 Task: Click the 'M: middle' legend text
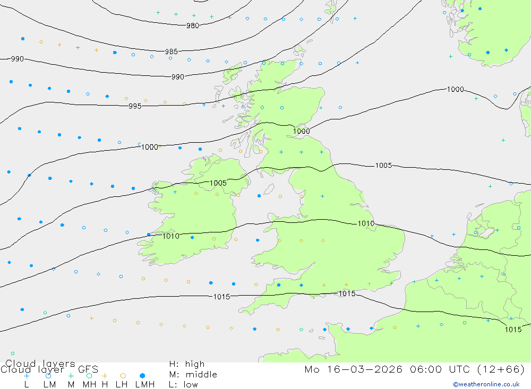point(193,375)
